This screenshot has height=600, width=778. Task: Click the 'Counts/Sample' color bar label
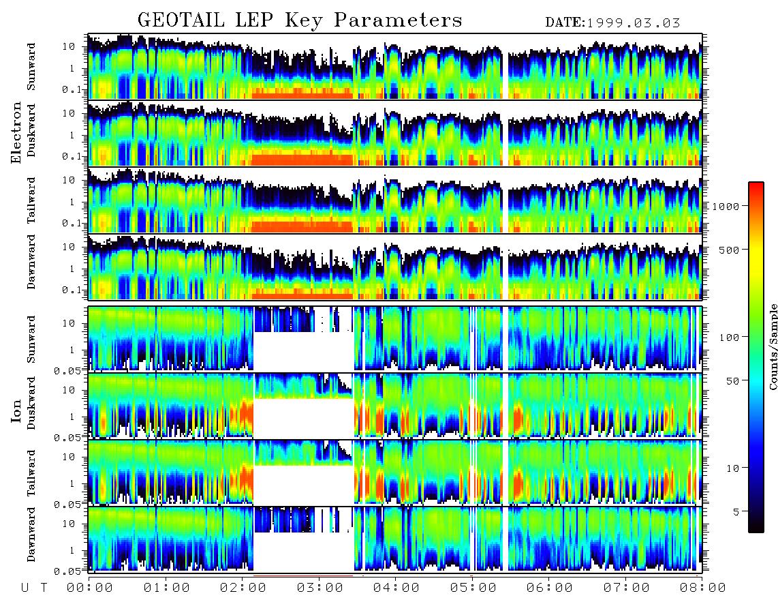point(773,346)
